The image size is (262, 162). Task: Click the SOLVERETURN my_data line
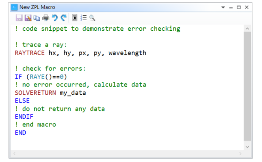click(x=50, y=93)
